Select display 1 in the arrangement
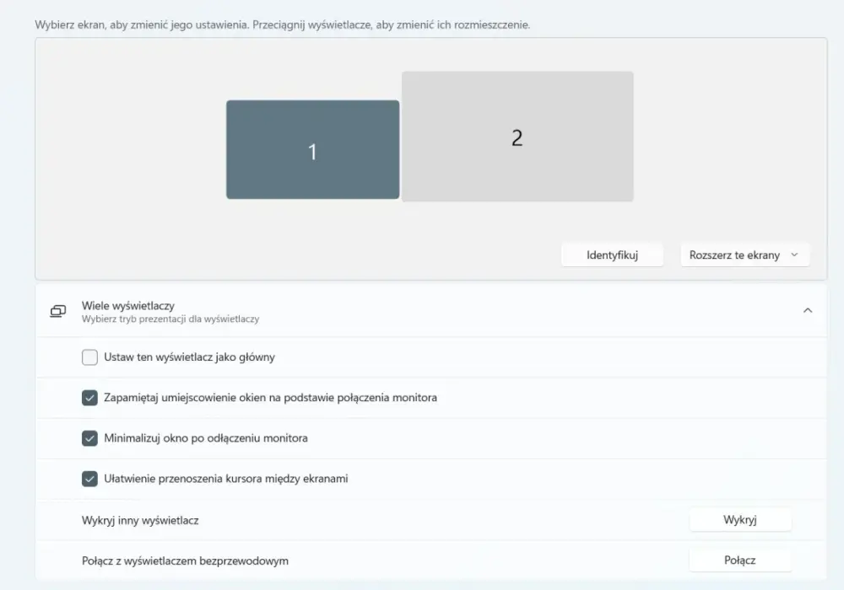 tap(313, 149)
